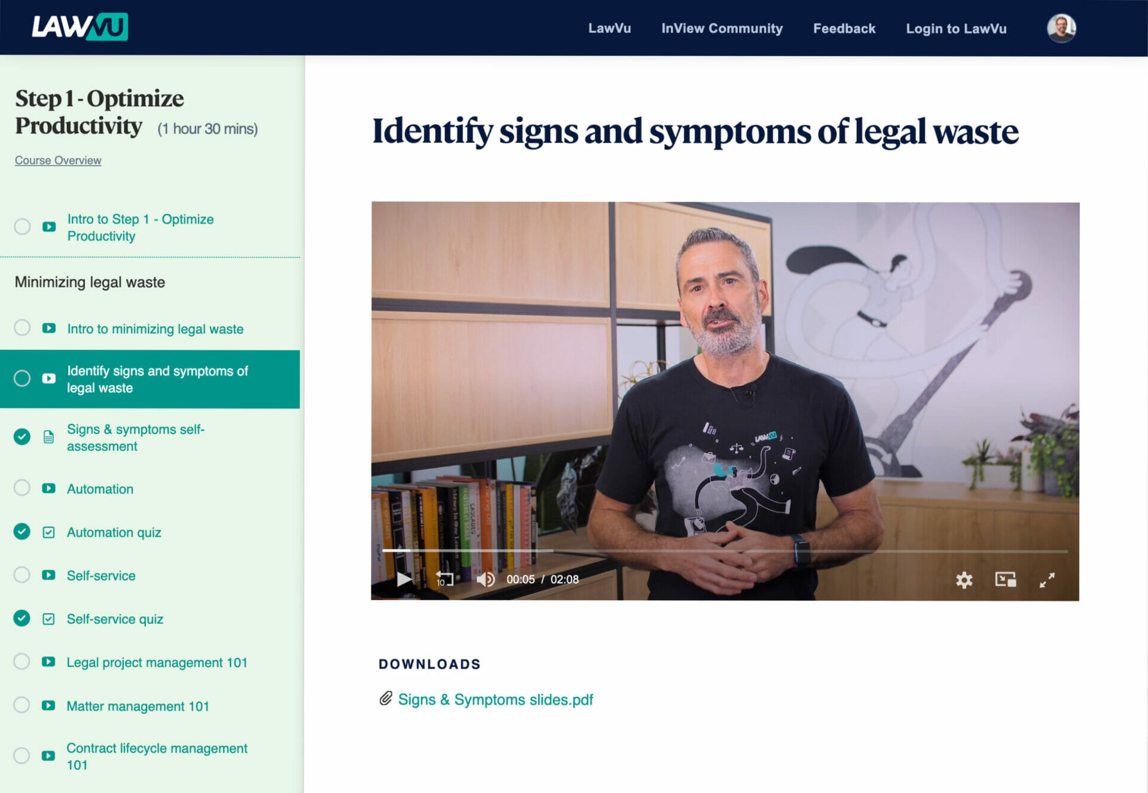Toggle completion for Signs & symptoms self-assessment
This screenshot has height=793, width=1148.
(x=22, y=437)
